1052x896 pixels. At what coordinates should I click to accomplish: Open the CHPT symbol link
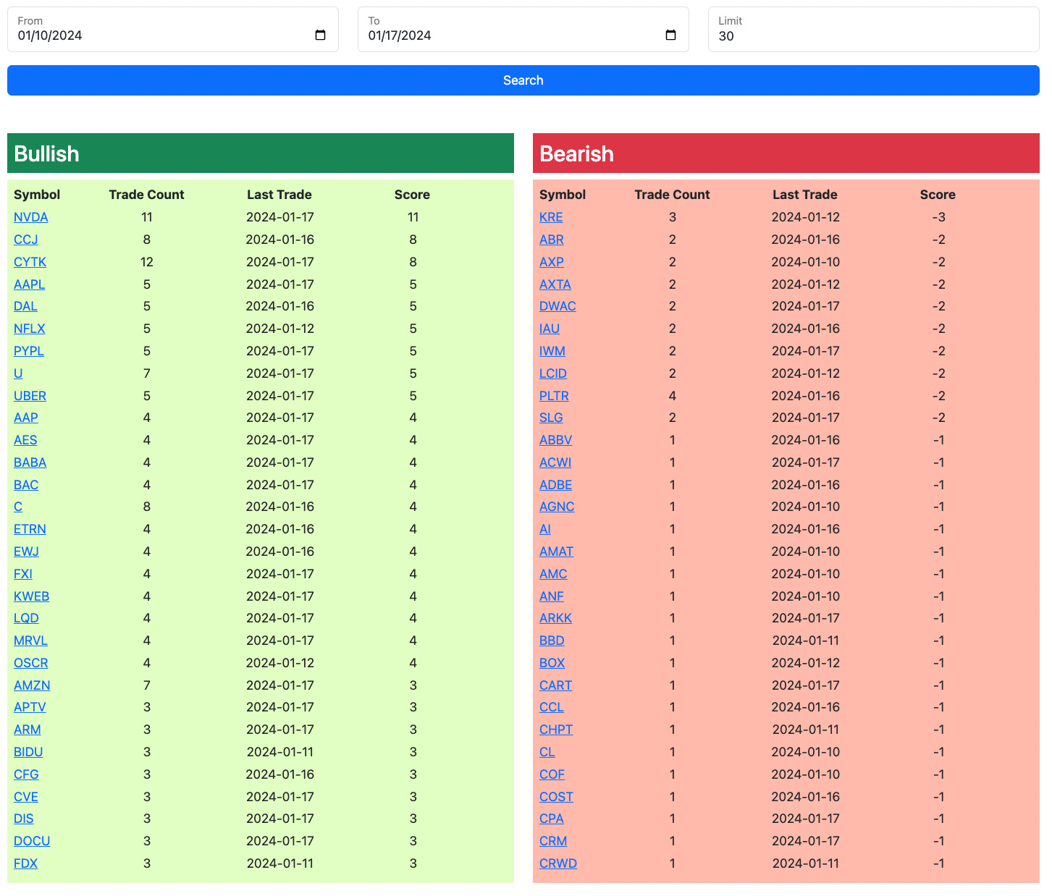pos(556,730)
